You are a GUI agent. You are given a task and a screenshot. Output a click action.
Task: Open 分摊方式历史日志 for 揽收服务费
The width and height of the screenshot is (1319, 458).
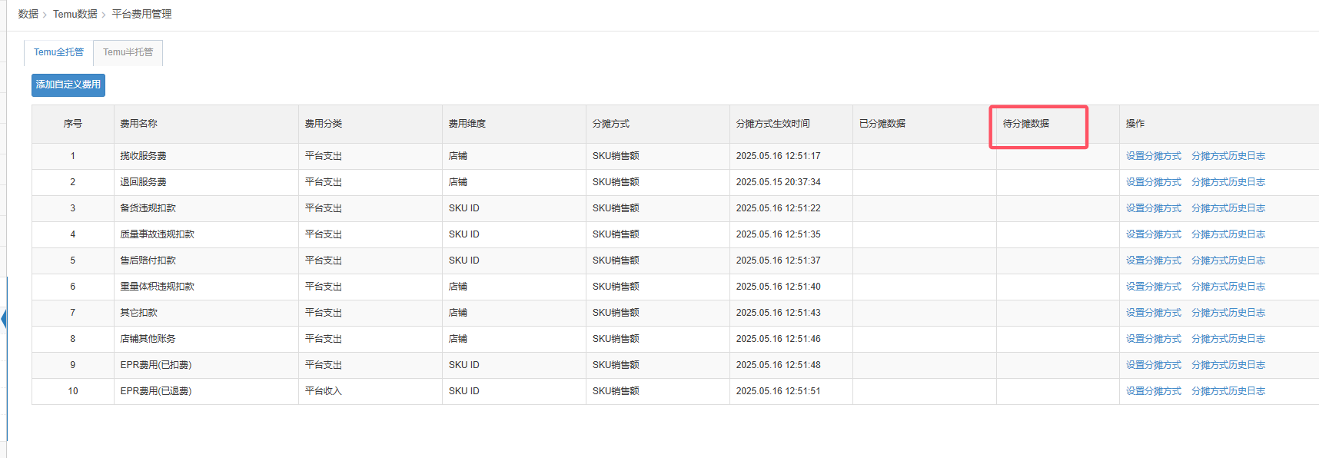point(1228,156)
